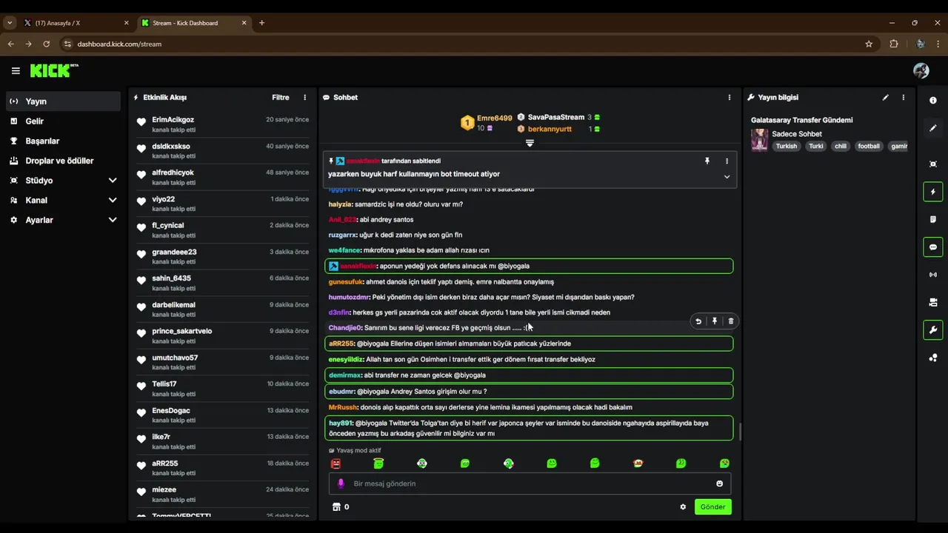This screenshot has width=948, height=533.
Task: Expand the pinned message chevron
Action: (x=727, y=176)
